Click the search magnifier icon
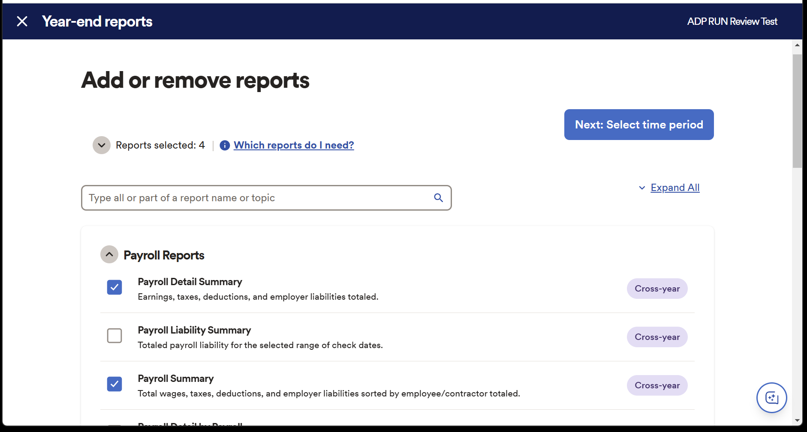 point(438,198)
